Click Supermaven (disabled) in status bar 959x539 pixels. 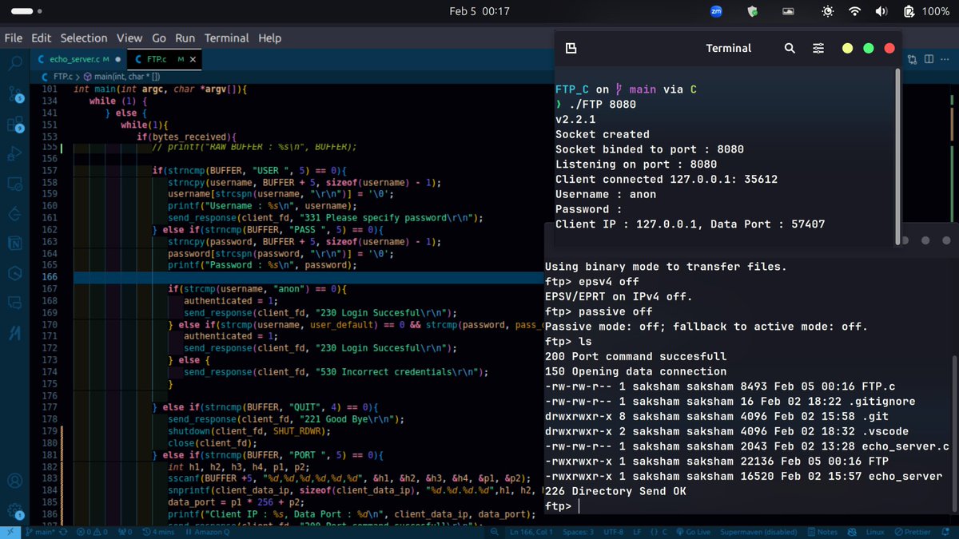click(758, 531)
